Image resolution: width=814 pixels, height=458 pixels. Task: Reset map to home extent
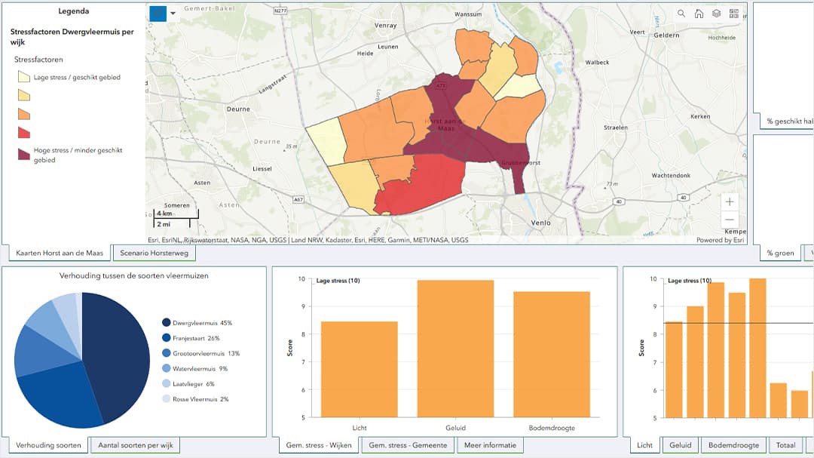699,14
